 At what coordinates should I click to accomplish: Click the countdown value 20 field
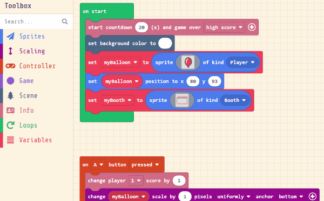tap(141, 27)
